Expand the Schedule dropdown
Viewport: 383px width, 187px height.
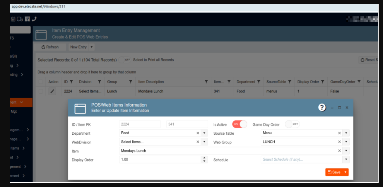[x=346, y=159]
